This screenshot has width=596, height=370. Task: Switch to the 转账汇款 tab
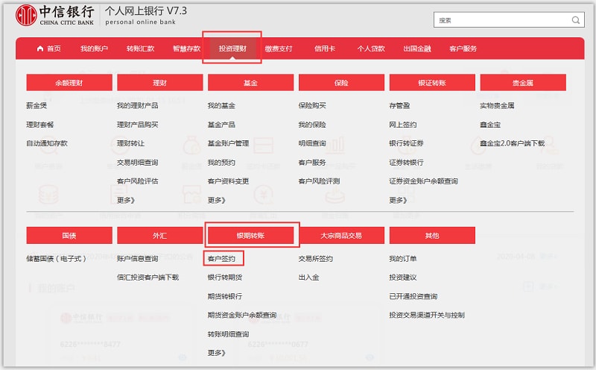[140, 48]
